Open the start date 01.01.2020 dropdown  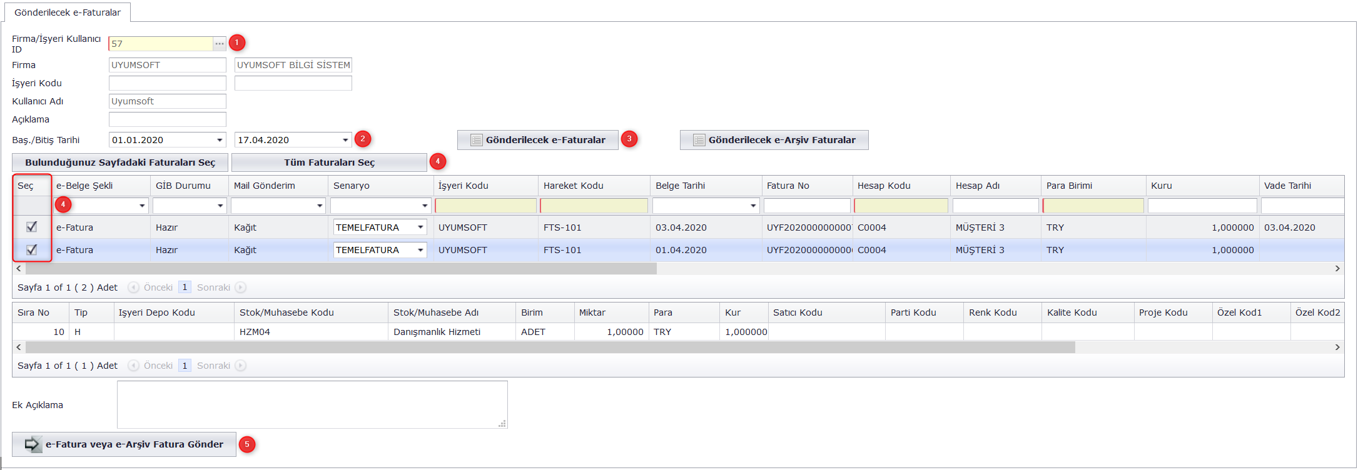coord(220,140)
